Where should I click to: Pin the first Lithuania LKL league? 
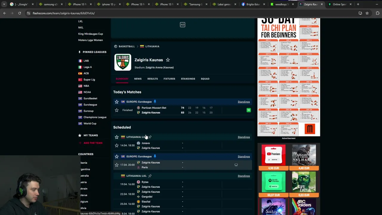click(x=150, y=137)
